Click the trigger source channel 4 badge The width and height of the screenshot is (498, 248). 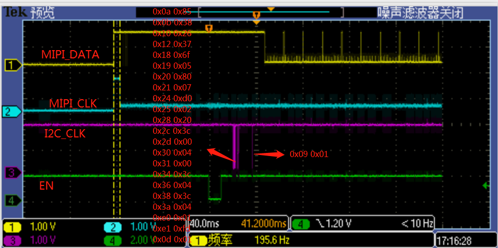(x=301, y=225)
